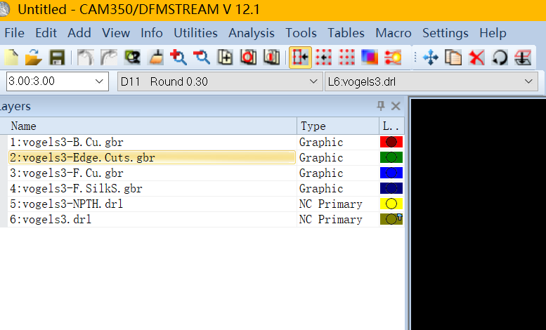The height and width of the screenshot is (330, 546).
Task: Click the icon with half red circle
Action: coord(272,57)
